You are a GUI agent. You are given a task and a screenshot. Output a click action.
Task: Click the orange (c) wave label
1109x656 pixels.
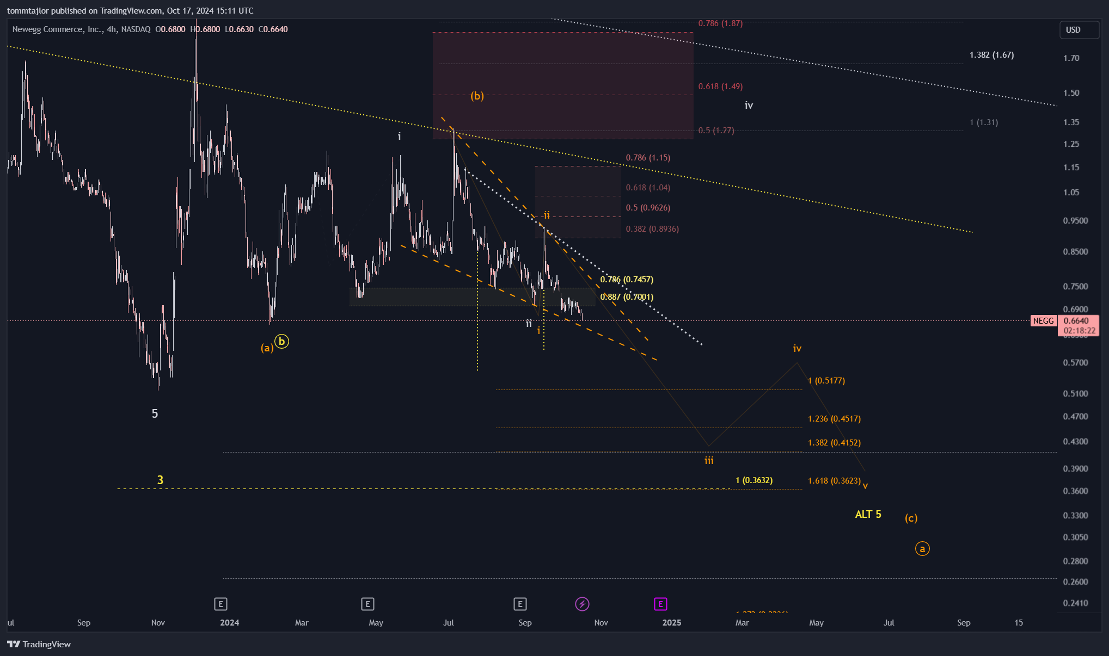(x=911, y=518)
